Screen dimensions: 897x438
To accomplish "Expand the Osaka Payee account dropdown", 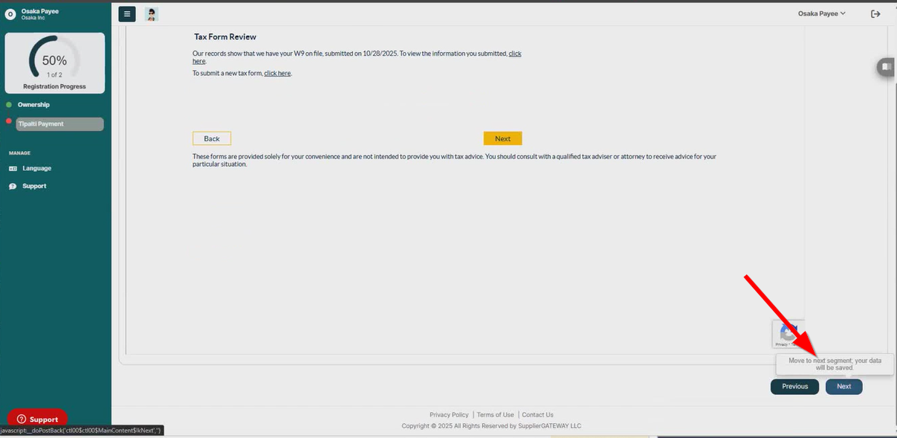I will tap(821, 13).
